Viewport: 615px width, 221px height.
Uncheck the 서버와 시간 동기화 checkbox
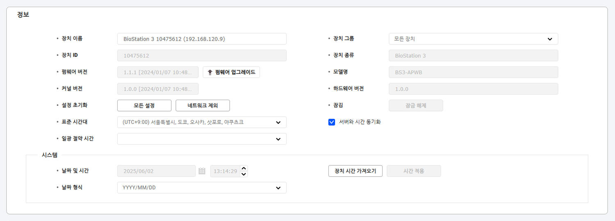332,122
